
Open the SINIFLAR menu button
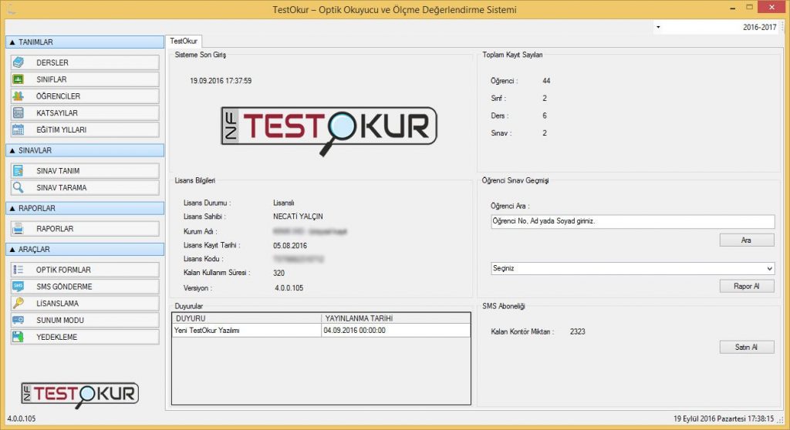[x=85, y=79]
